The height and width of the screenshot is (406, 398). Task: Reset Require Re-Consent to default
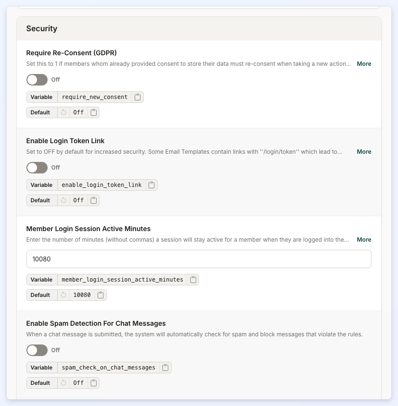pyautogui.click(x=63, y=112)
